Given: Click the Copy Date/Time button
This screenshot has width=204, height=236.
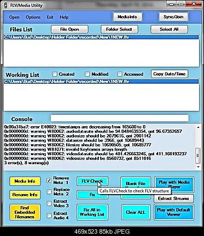Looking at the screenshot, I should (x=170, y=74).
